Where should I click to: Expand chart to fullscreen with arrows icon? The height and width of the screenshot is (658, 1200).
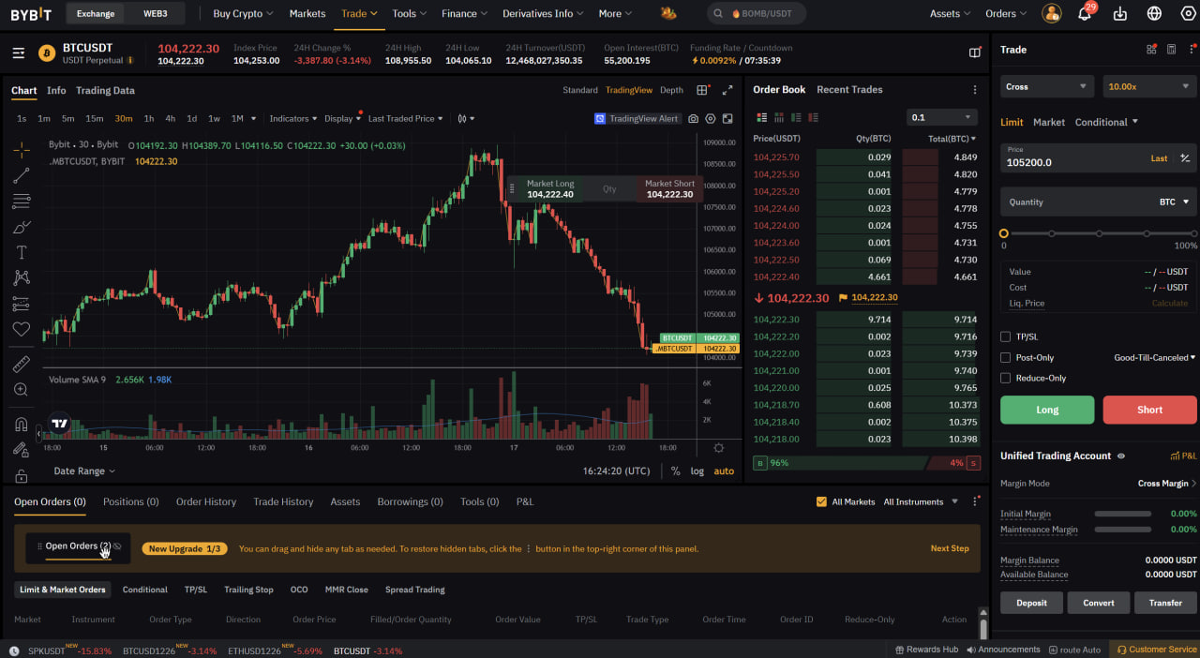pos(727,90)
